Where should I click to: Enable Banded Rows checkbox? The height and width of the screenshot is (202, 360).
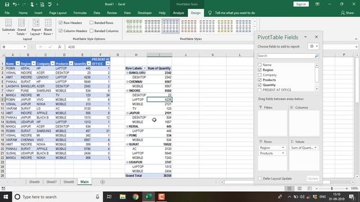tap(91, 22)
